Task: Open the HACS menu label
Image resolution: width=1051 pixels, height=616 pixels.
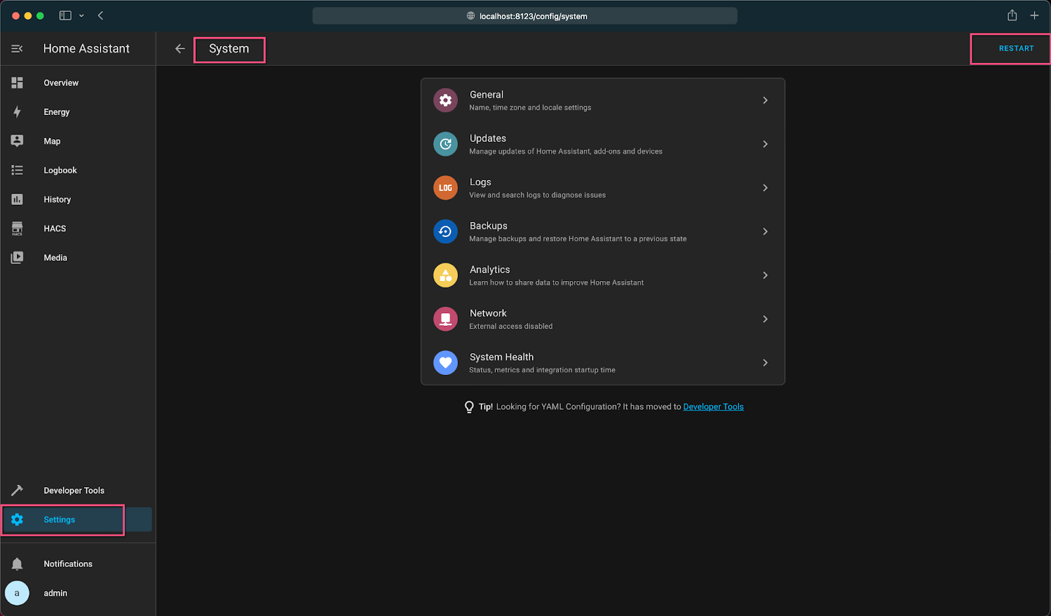Action: (x=55, y=229)
